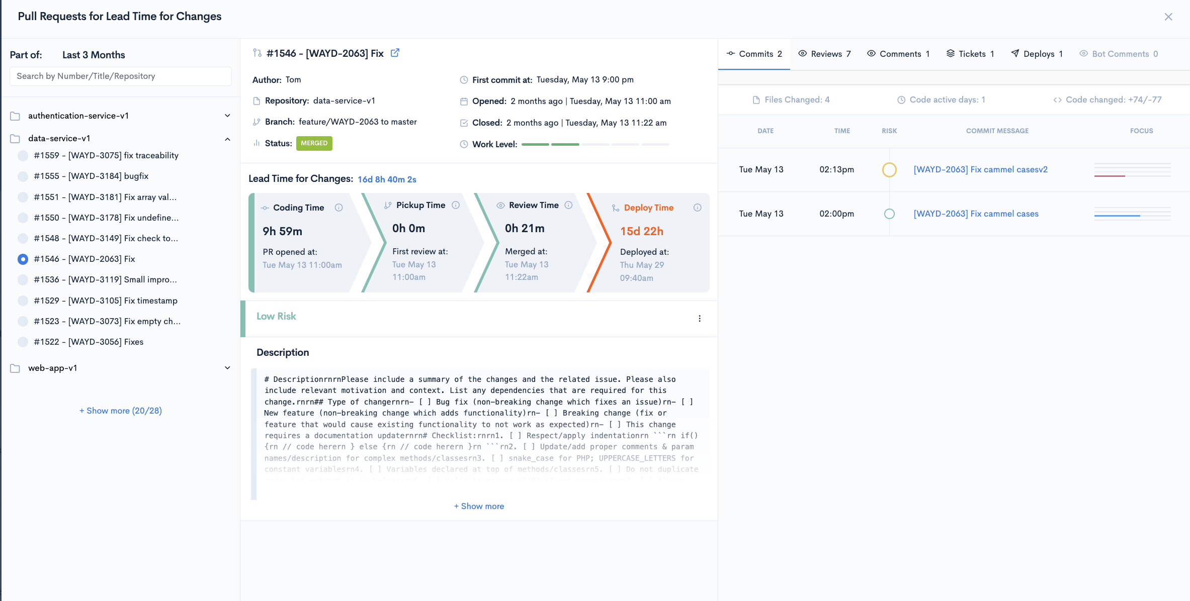This screenshot has width=1190, height=601.
Task: Click the Branch icon in PR details
Action: click(x=257, y=122)
